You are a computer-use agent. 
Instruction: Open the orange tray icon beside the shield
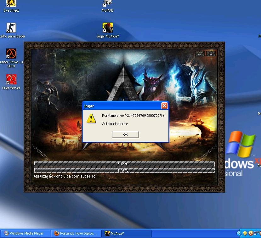click(x=251, y=233)
